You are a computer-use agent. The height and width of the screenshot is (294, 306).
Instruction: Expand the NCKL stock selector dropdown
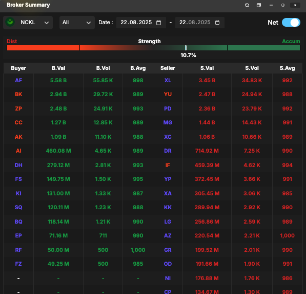pos(28,23)
